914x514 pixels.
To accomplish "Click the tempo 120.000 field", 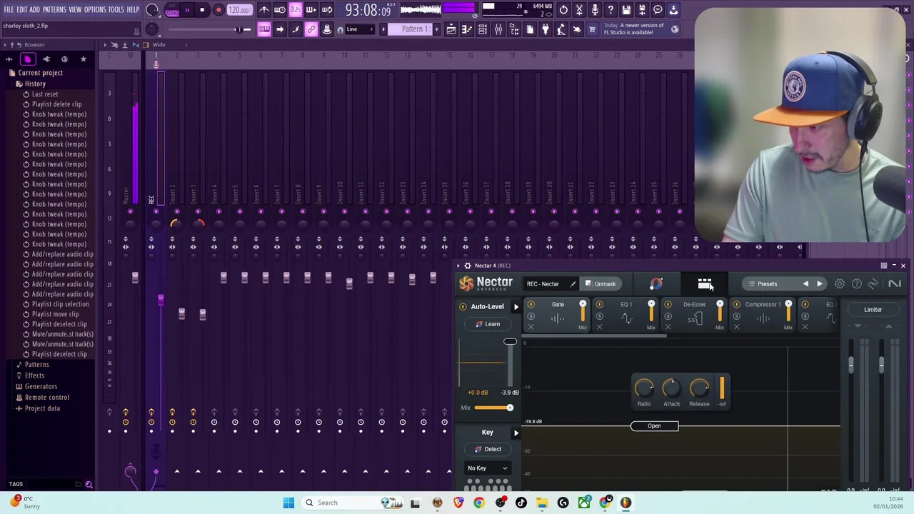I will 240,10.
